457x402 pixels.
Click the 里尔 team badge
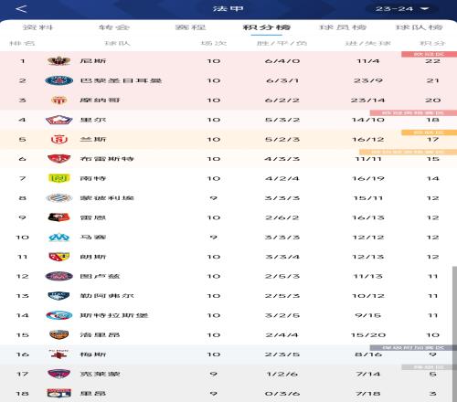[59, 120]
